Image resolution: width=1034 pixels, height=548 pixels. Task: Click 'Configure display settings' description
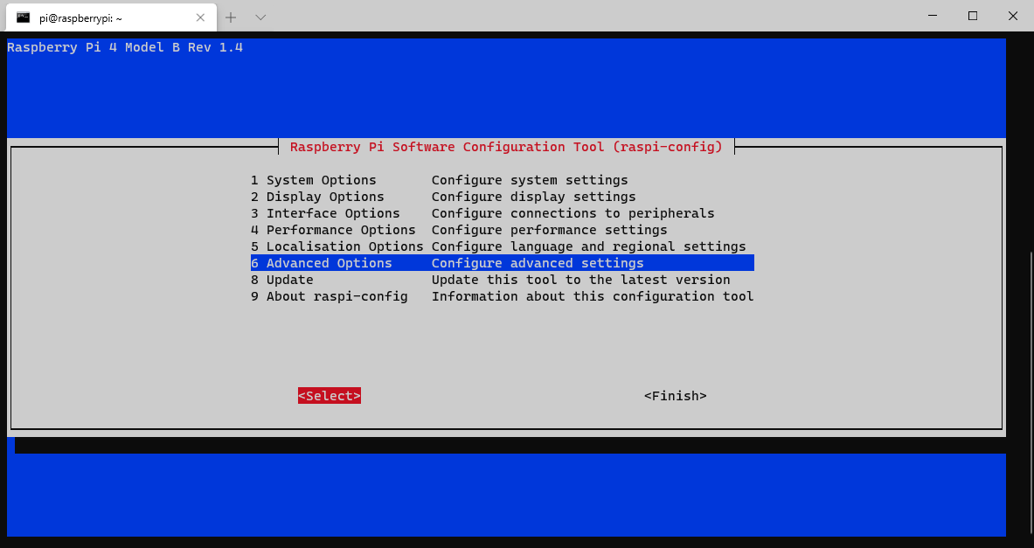pyautogui.click(x=533, y=197)
